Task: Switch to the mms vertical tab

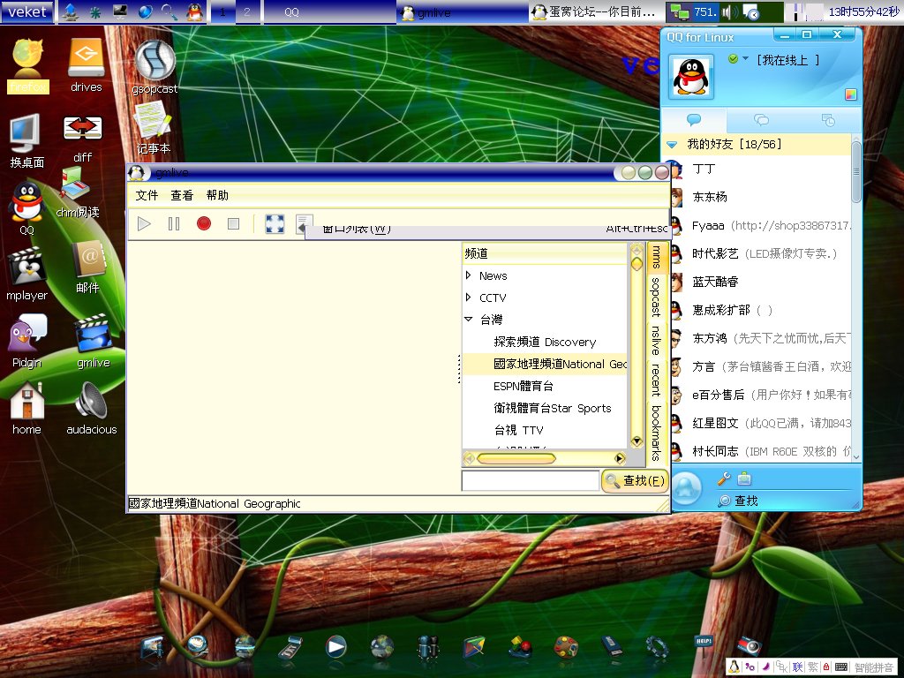Action: pos(657,257)
